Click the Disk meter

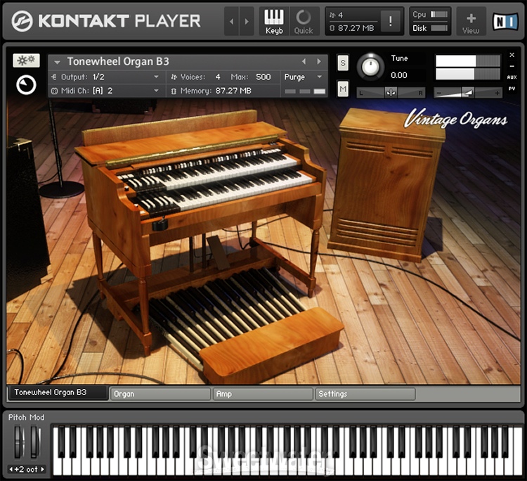pos(439,28)
